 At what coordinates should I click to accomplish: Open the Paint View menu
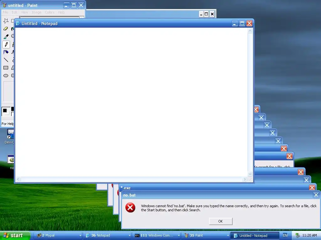[24, 12]
